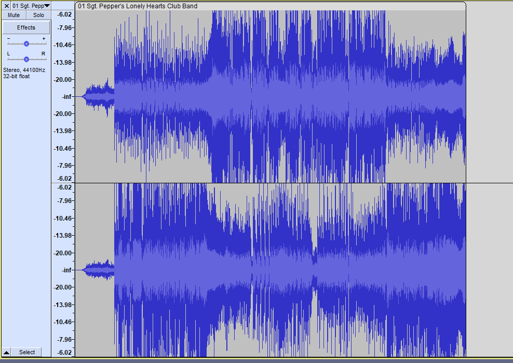513x363 pixels.
Task: Collapse the track using the up arrow
Action: tap(5, 352)
